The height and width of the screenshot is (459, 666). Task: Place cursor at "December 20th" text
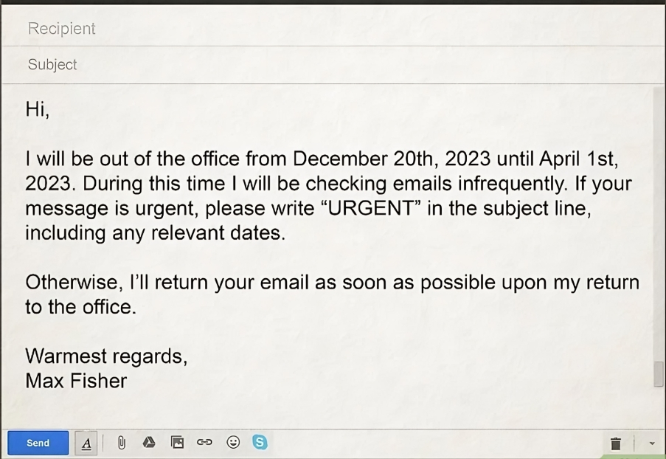[363, 159]
